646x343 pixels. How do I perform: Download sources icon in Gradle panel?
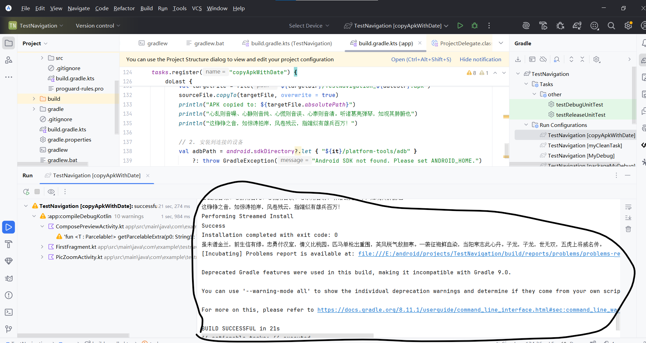[518, 59]
